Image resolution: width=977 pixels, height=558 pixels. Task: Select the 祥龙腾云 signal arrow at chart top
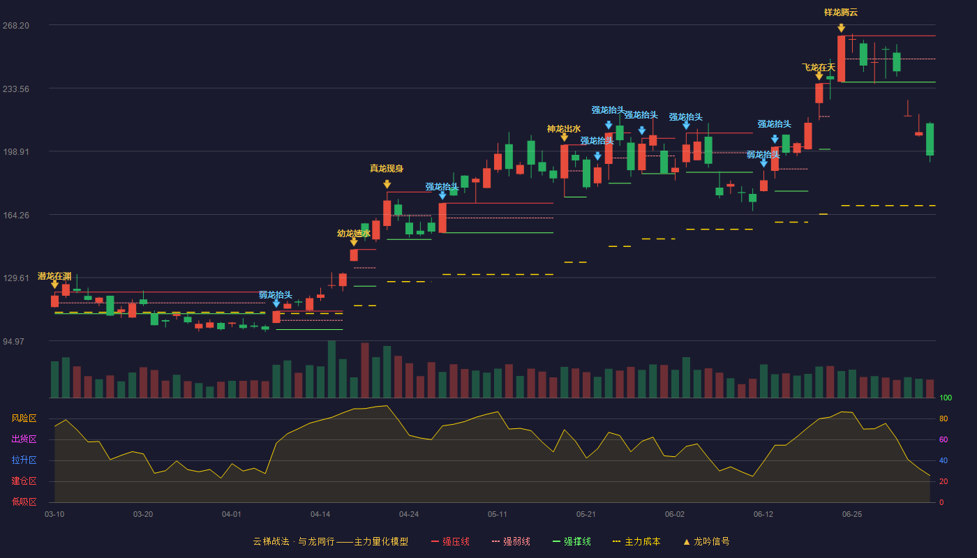(841, 28)
